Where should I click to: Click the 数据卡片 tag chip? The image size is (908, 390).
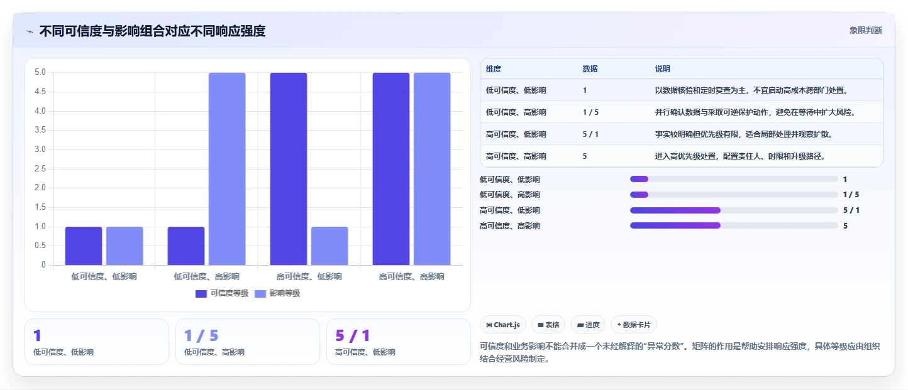pos(634,325)
